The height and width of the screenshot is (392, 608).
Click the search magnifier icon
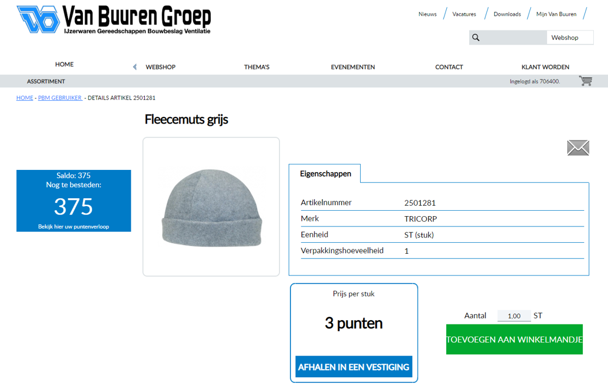pos(476,38)
